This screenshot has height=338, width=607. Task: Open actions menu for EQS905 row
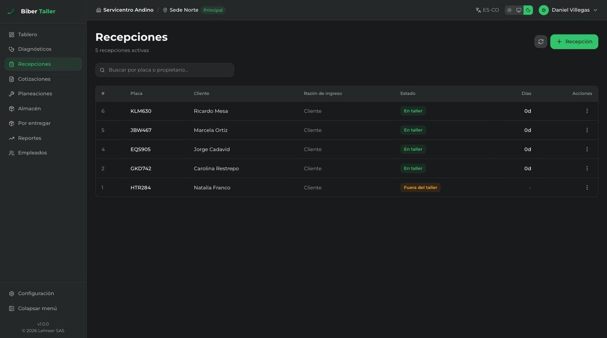[x=587, y=149]
